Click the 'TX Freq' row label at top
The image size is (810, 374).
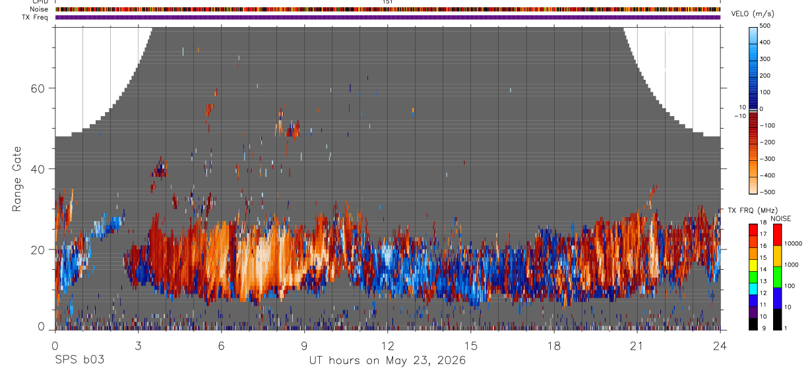coord(36,17)
